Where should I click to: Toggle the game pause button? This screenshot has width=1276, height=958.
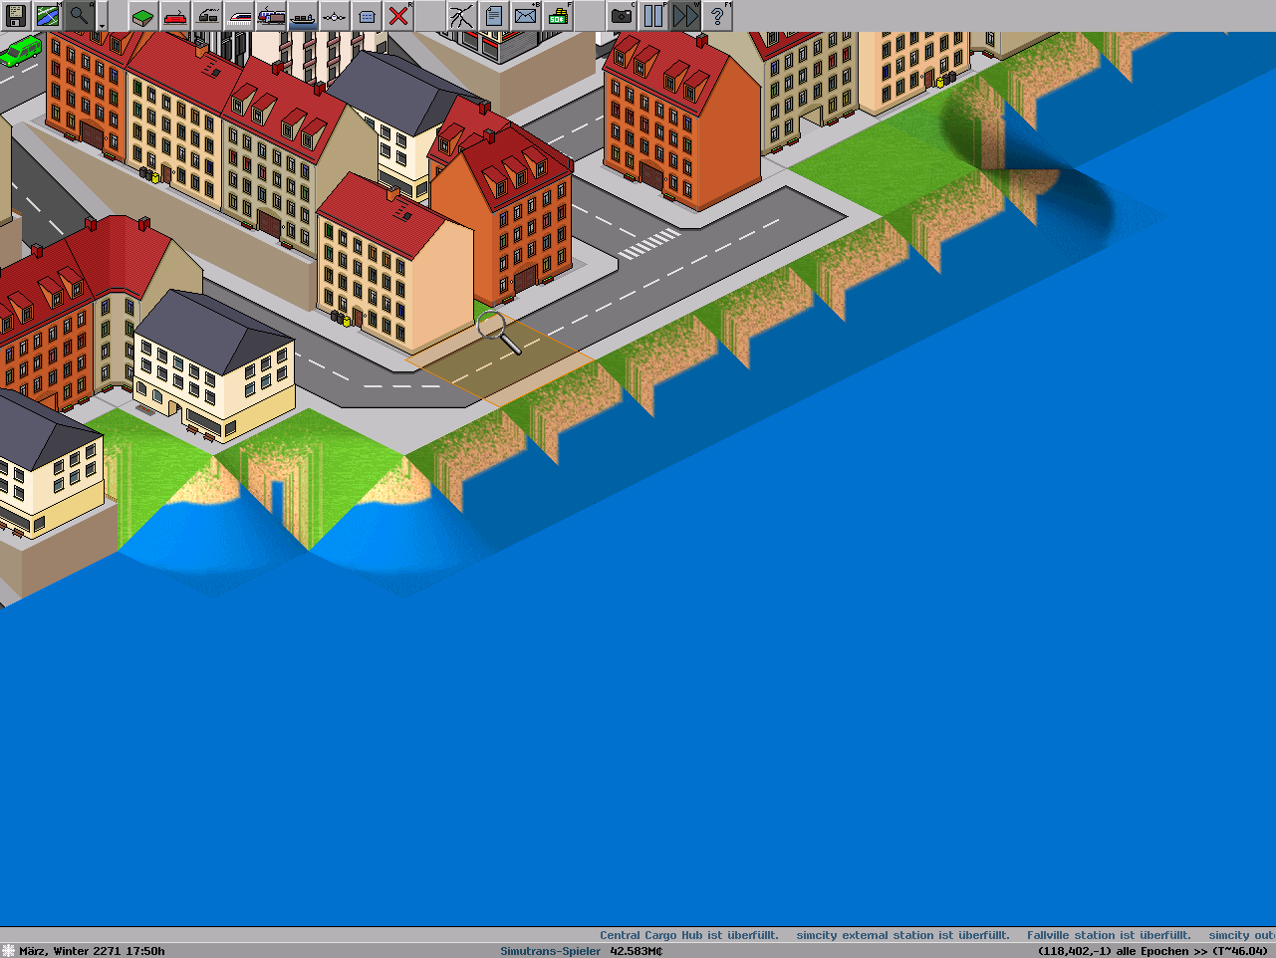[x=653, y=16]
